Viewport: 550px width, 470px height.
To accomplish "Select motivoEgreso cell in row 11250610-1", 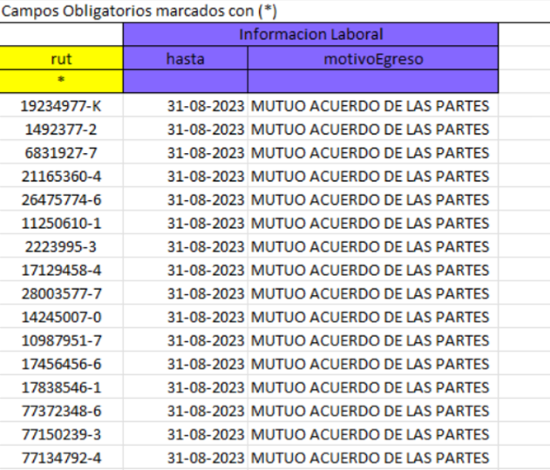I will 373,223.
